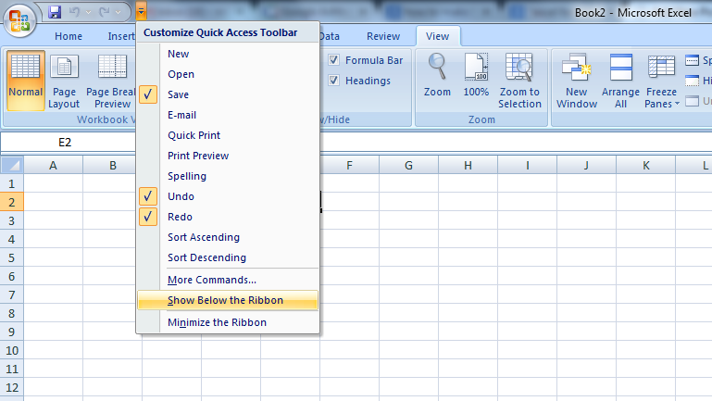
Task: Set zoom to 100%
Action: tap(476, 75)
